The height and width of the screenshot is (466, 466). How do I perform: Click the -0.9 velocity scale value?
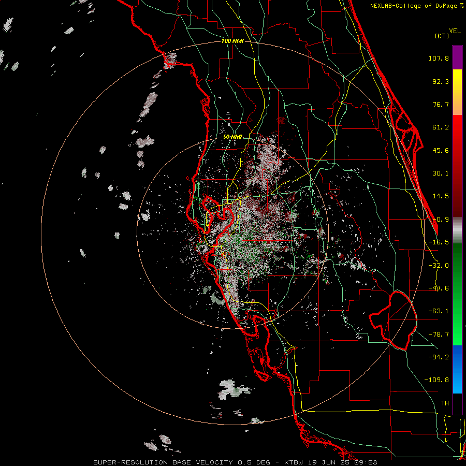[441, 220]
